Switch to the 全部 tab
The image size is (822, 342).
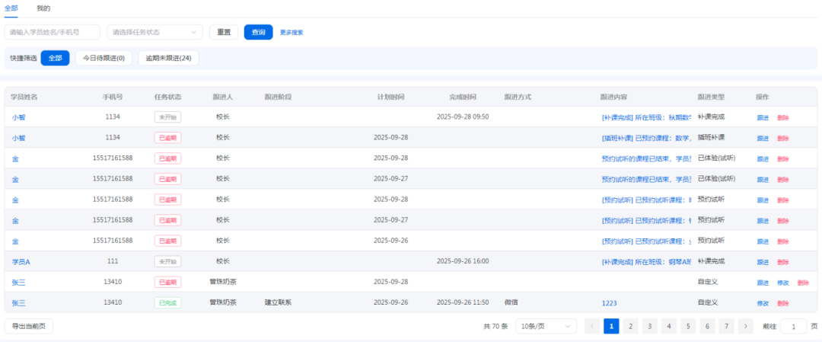11,8
